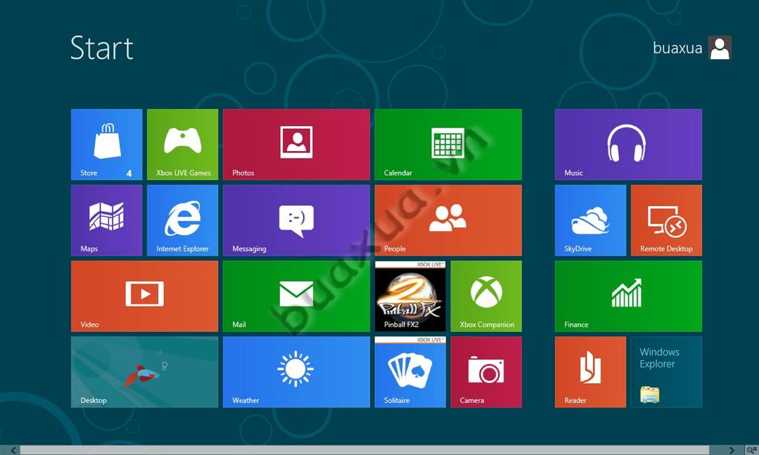The width and height of the screenshot is (759, 455).
Task: Click the Desktop tile thumbnail
Action: pyautogui.click(x=145, y=372)
